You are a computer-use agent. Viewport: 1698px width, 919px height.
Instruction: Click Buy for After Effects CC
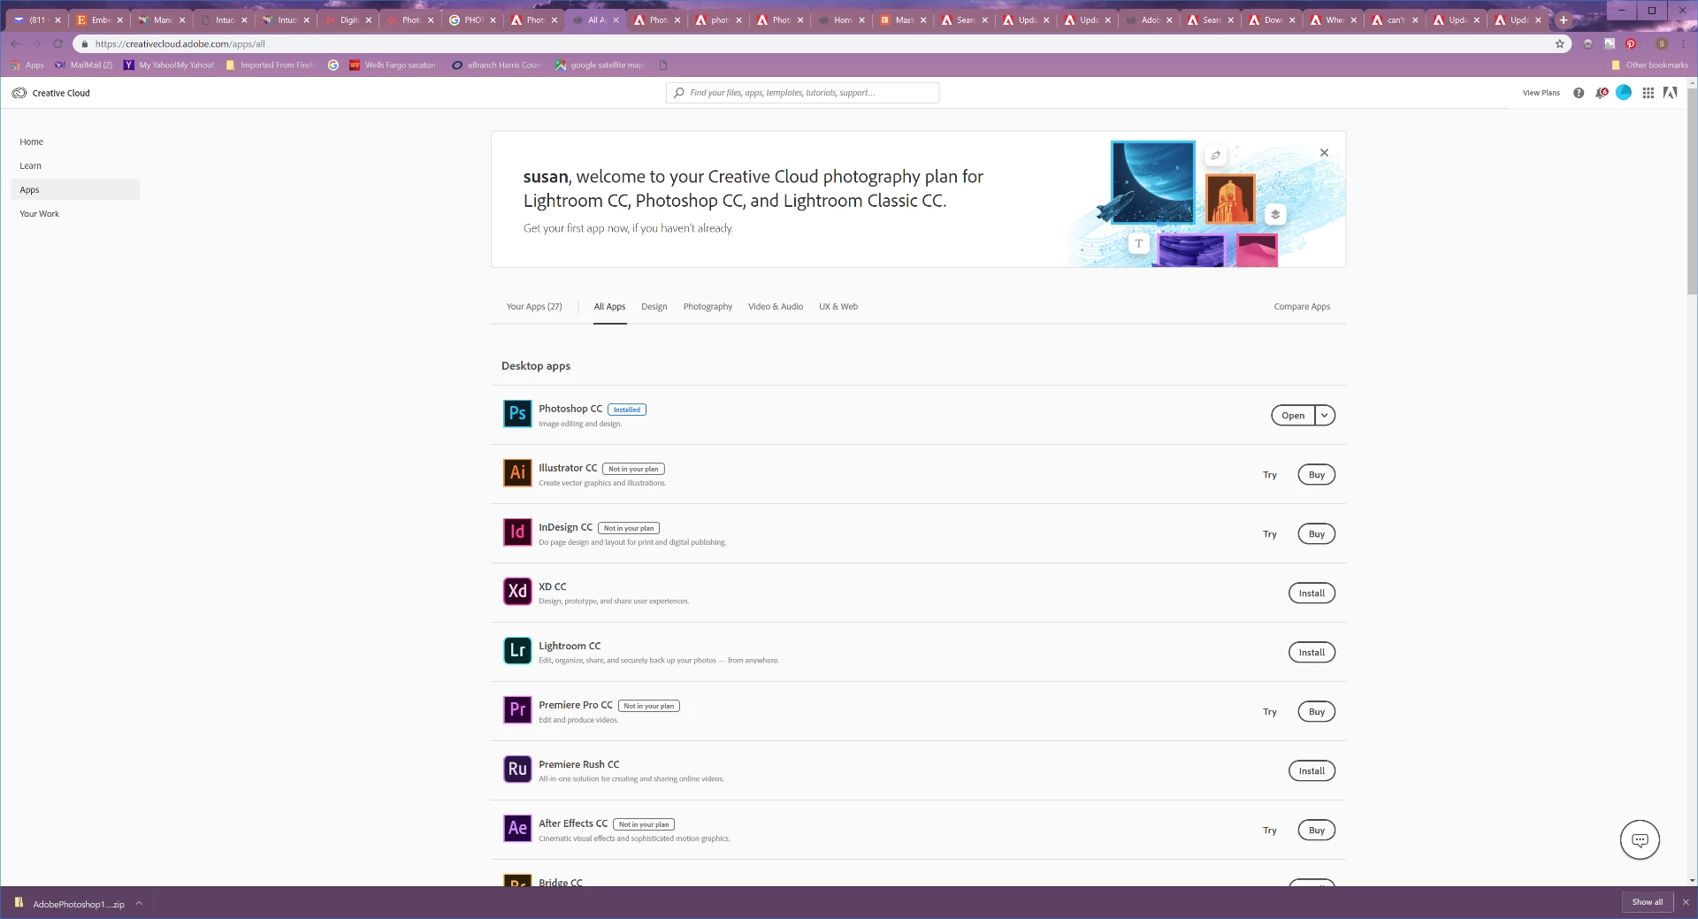click(x=1317, y=831)
